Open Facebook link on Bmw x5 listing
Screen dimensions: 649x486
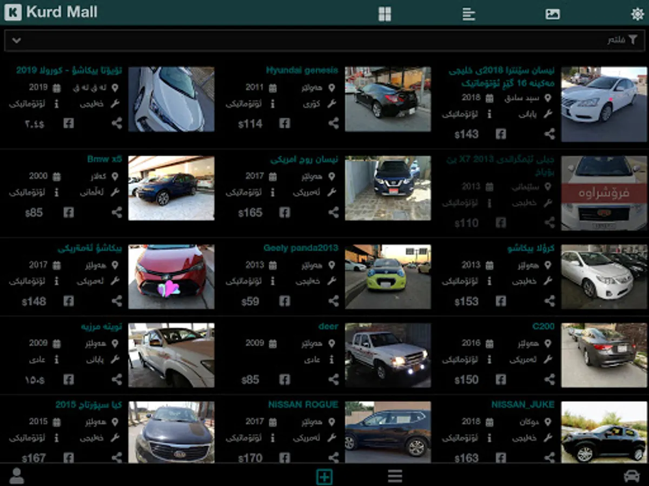68,212
